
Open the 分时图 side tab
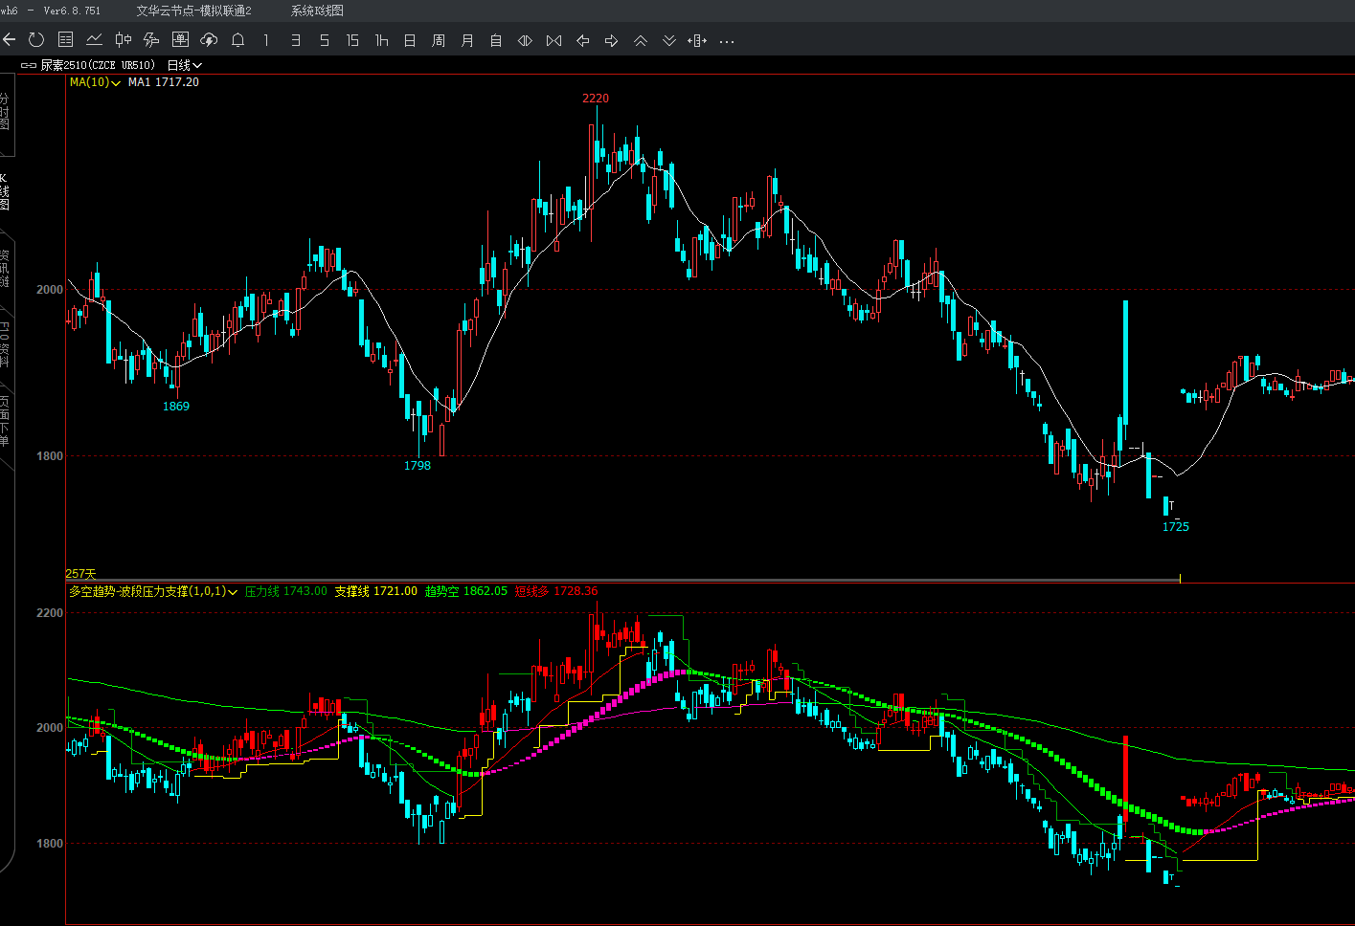[x=5, y=113]
